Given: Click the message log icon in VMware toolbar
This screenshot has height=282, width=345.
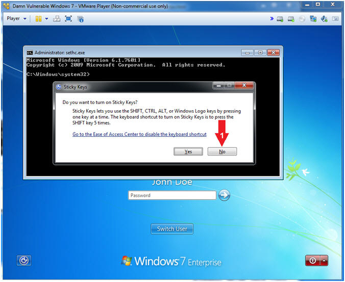Looking at the screenshot, I should click(335, 19).
